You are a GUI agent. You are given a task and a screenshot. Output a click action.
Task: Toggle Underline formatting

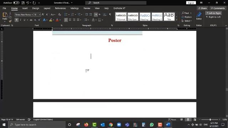[24, 20]
